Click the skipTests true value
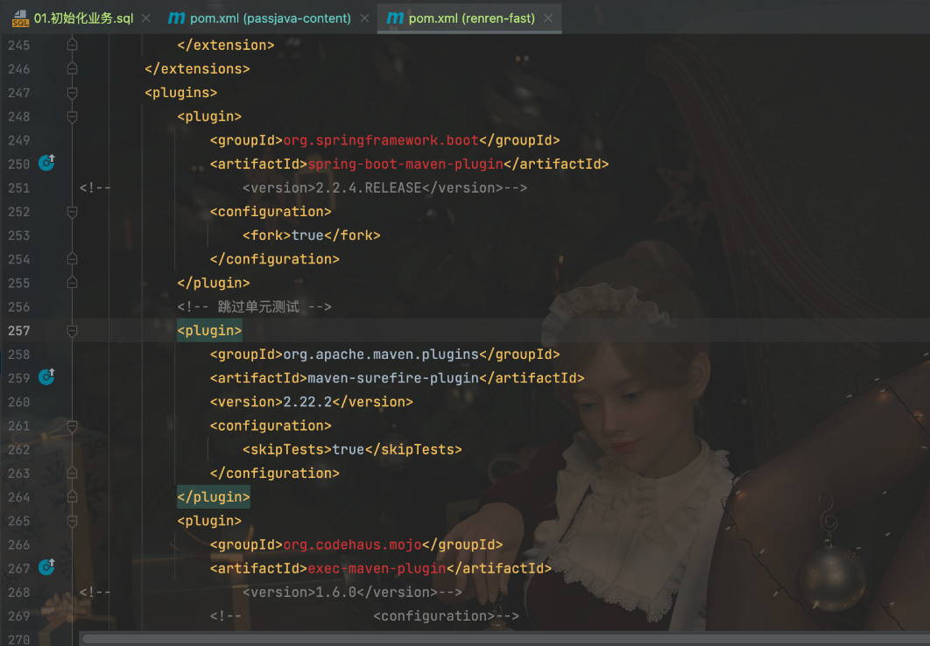The height and width of the screenshot is (646, 930). click(x=348, y=449)
